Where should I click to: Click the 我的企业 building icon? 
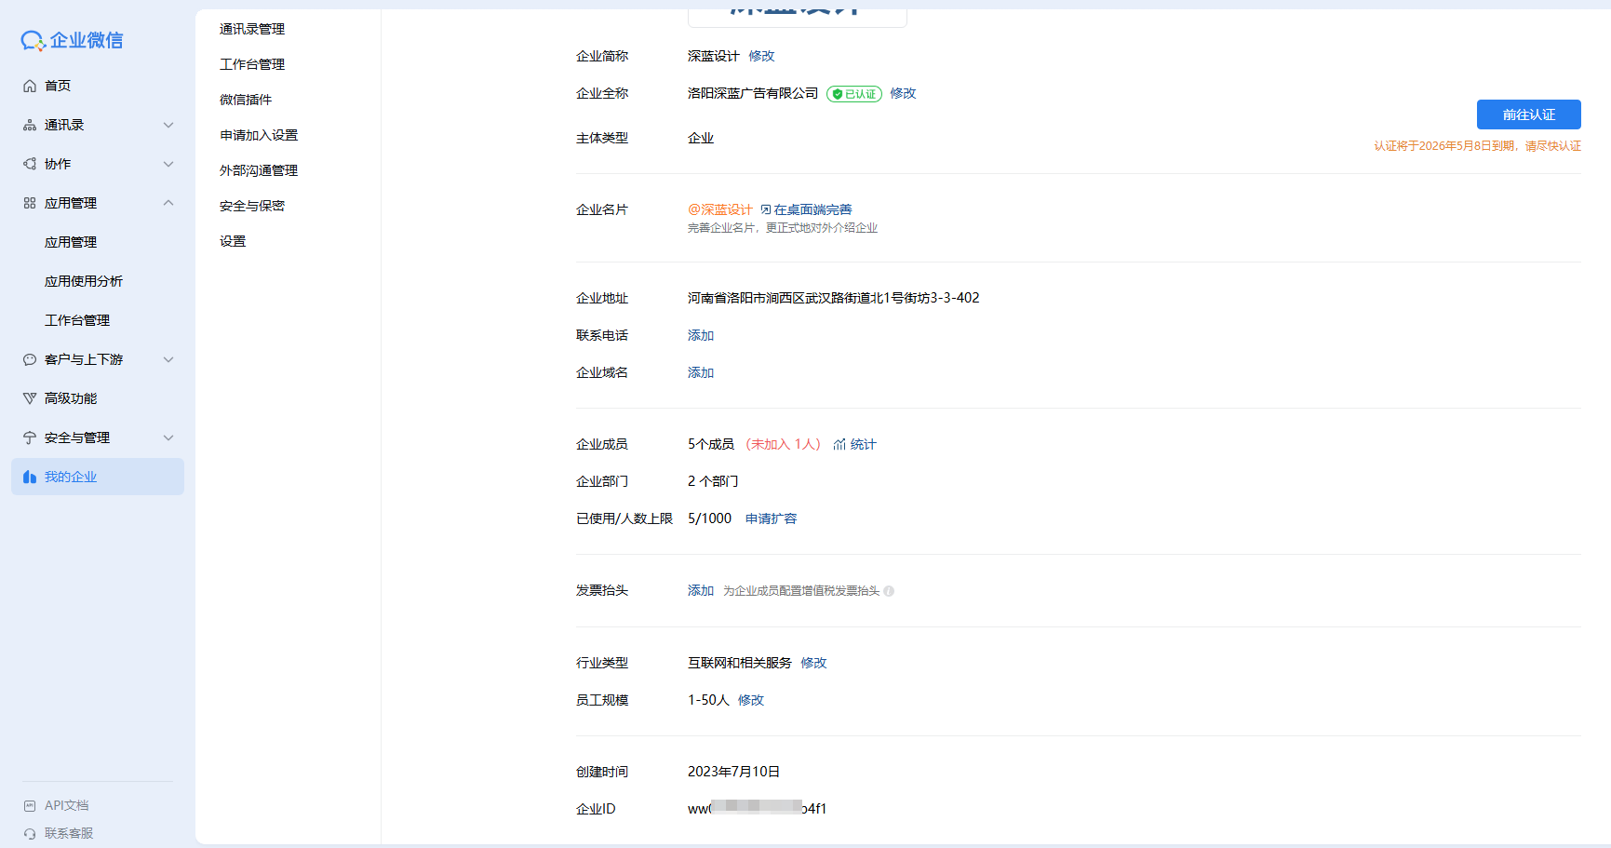(x=30, y=477)
